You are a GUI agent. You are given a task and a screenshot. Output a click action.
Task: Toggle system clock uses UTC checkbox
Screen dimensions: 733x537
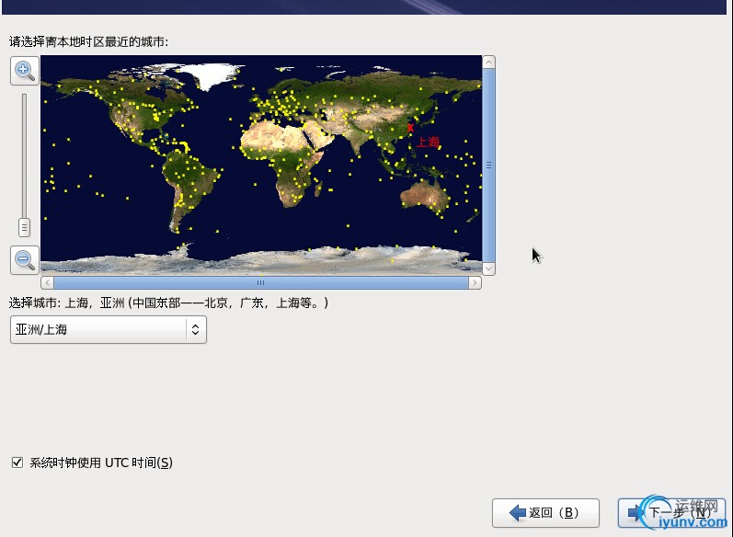pos(17,463)
